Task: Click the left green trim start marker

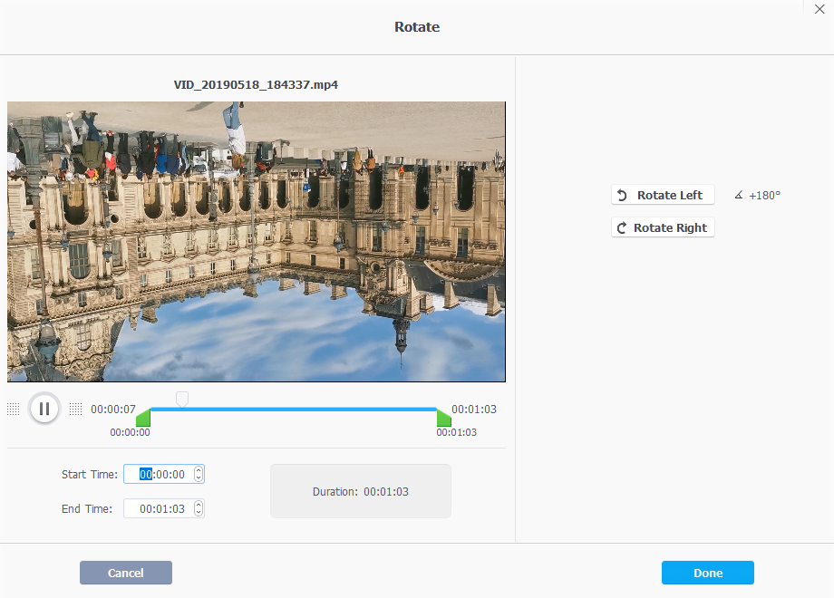Action: 143,418
